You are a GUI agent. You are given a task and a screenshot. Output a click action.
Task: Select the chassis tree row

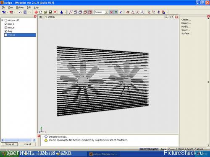pyautogui.click(x=20, y=35)
